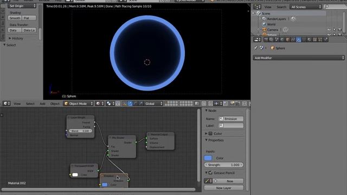The image size is (347, 195).
Task: Open the pivot point selector in 3D header
Action: coord(110,103)
